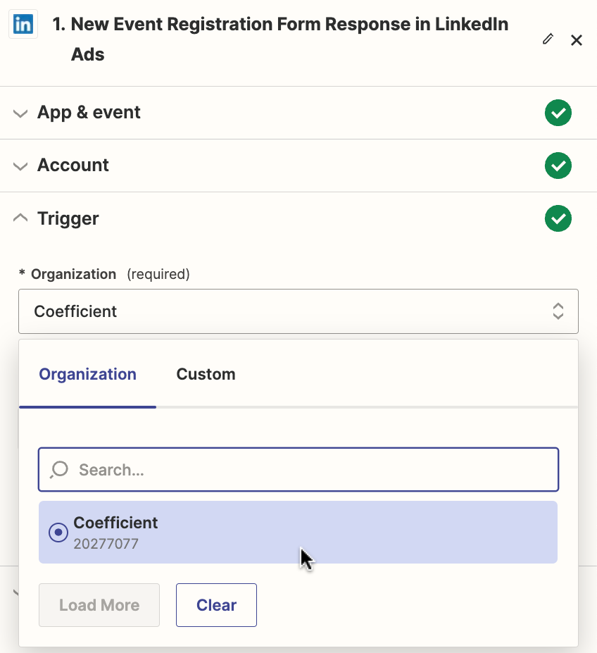This screenshot has width=597, height=653.
Task: Select the Coefficient radio button
Action: (x=58, y=533)
